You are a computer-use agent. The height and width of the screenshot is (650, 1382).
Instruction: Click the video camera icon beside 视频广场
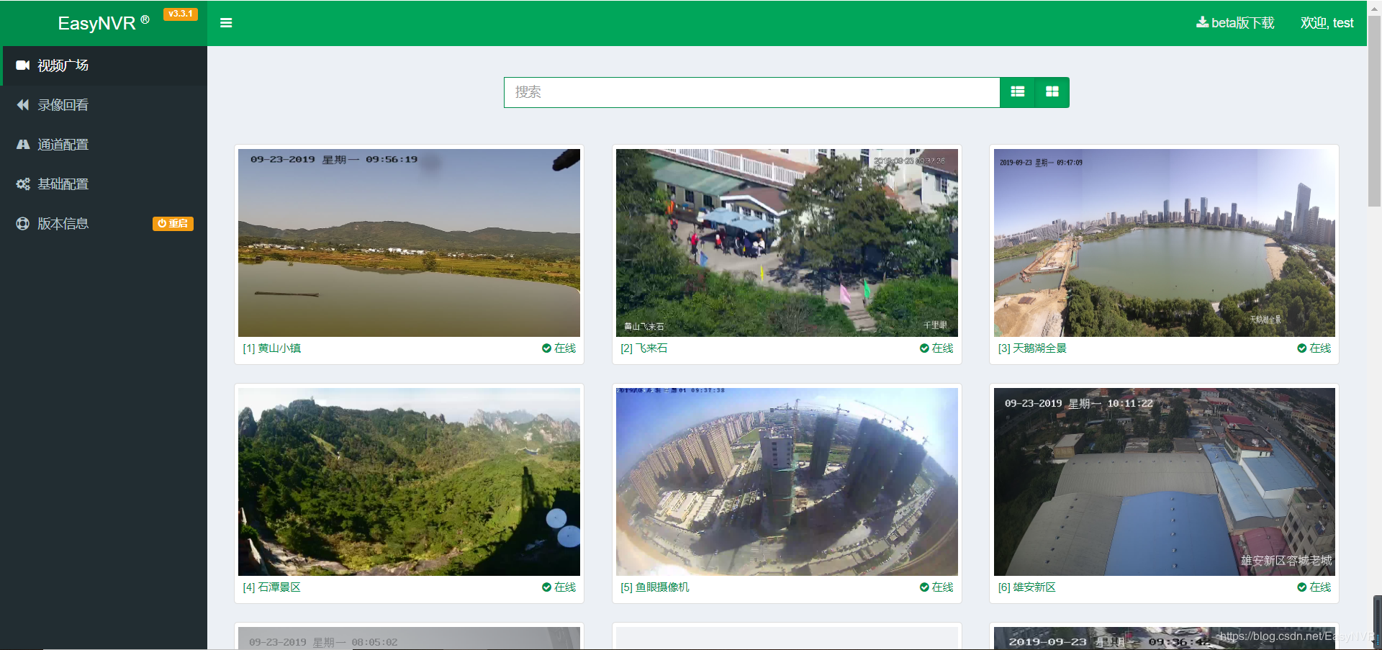23,66
